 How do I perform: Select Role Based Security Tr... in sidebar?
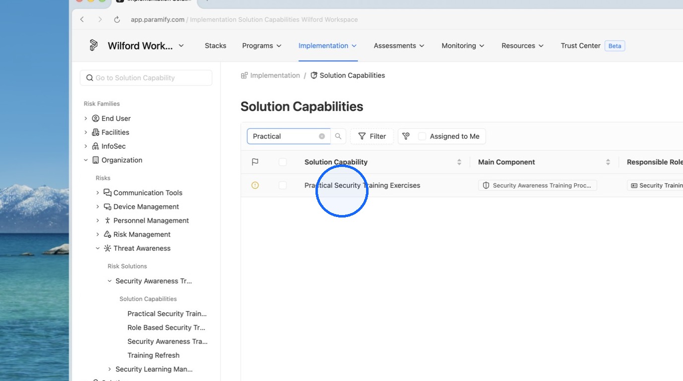tap(166, 327)
